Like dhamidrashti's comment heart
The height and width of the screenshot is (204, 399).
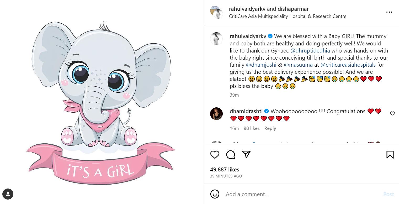(392, 113)
